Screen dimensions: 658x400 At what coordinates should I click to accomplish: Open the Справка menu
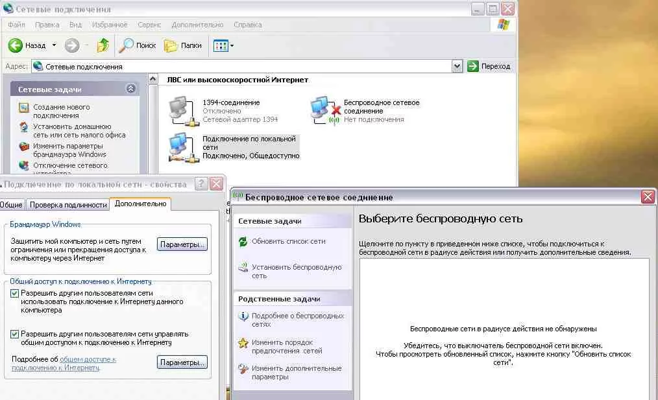coord(248,25)
